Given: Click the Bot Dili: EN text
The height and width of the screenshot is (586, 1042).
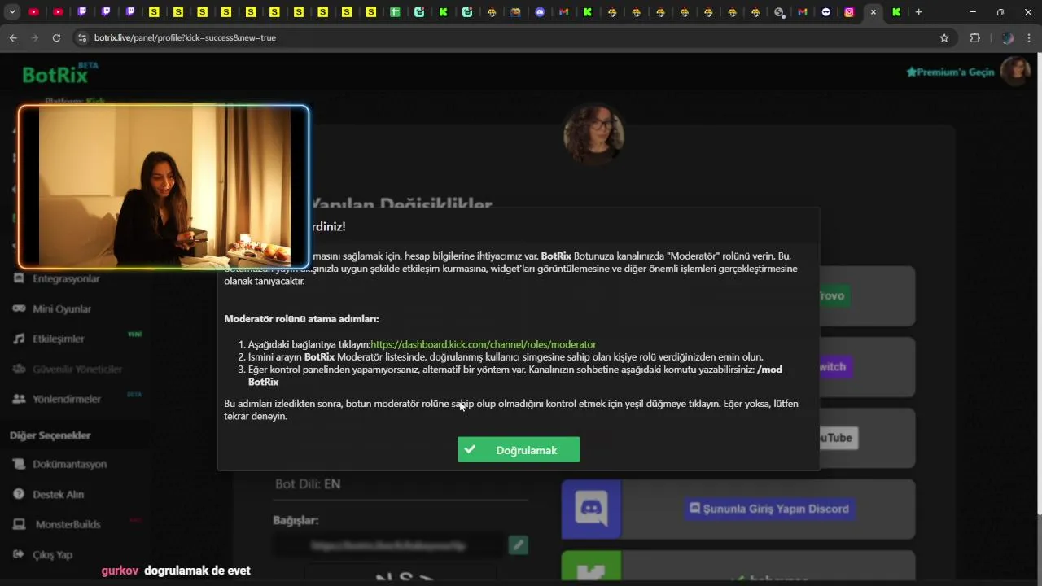Looking at the screenshot, I should pos(308,483).
